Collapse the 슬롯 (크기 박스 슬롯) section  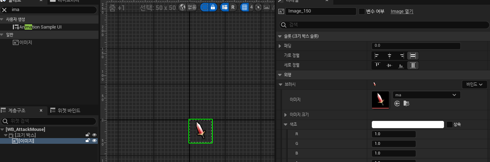tap(280, 36)
